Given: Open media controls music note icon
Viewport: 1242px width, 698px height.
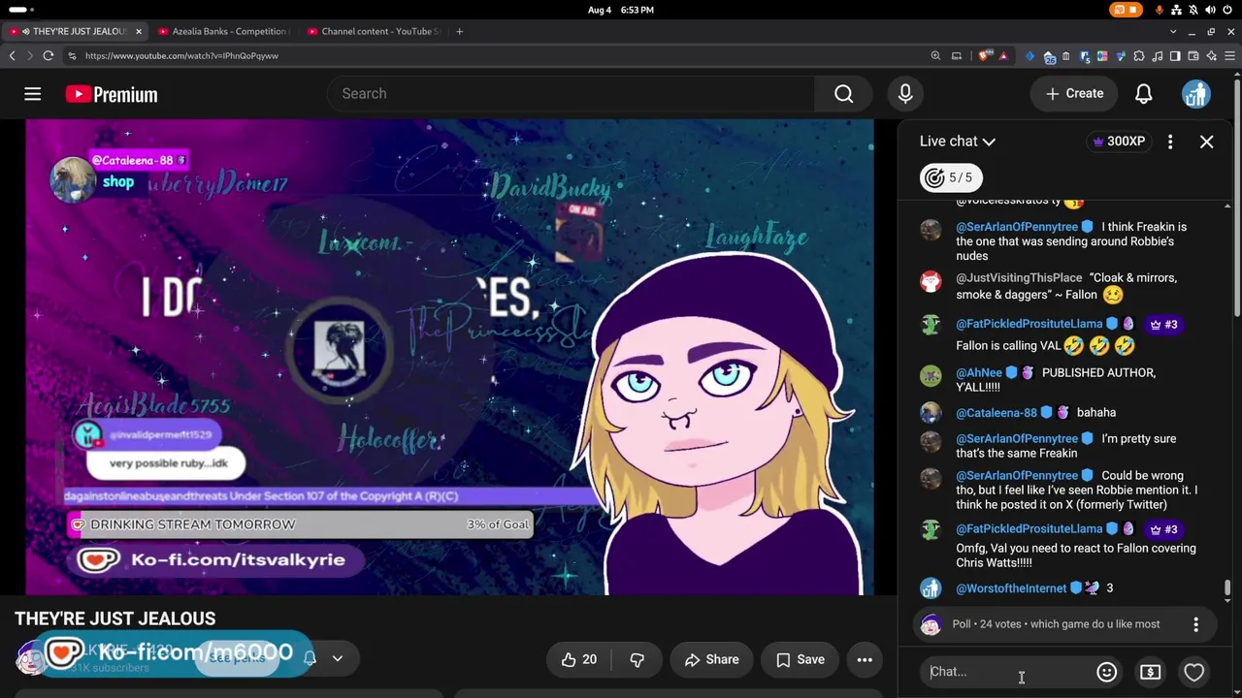Looking at the screenshot, I should (1157, 56).
